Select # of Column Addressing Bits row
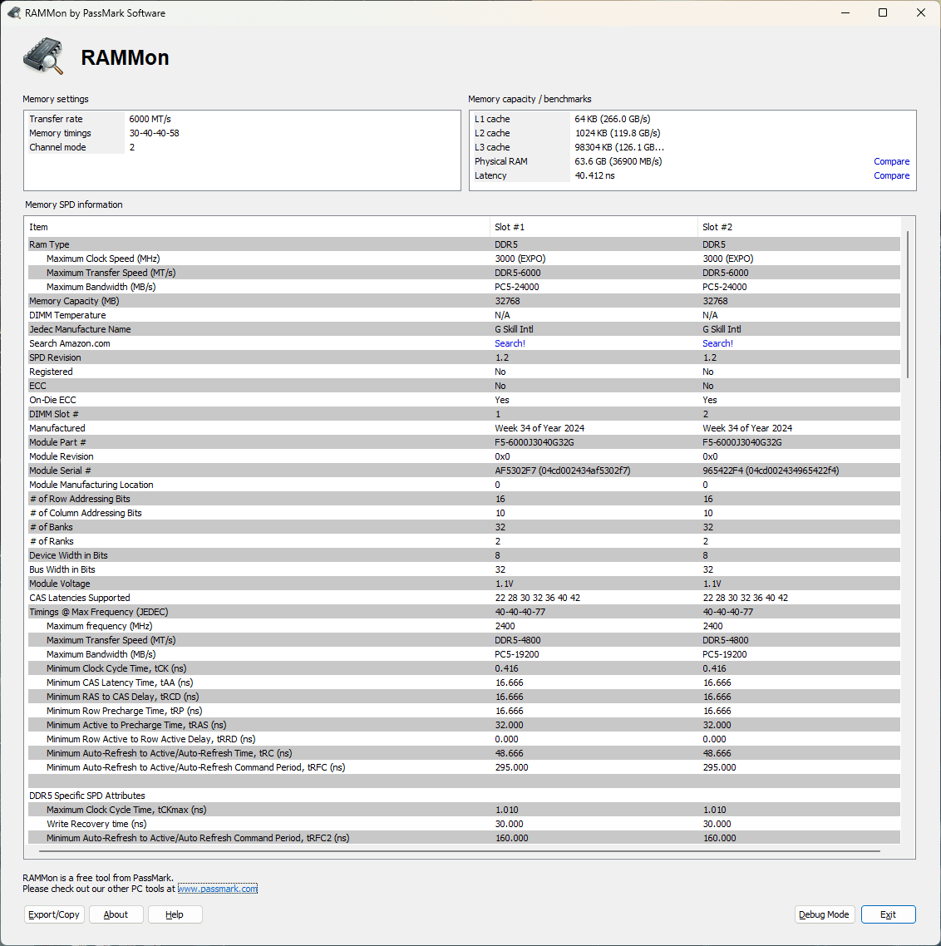The width and height of the screenshot is (941, 946). coord(464,513)
